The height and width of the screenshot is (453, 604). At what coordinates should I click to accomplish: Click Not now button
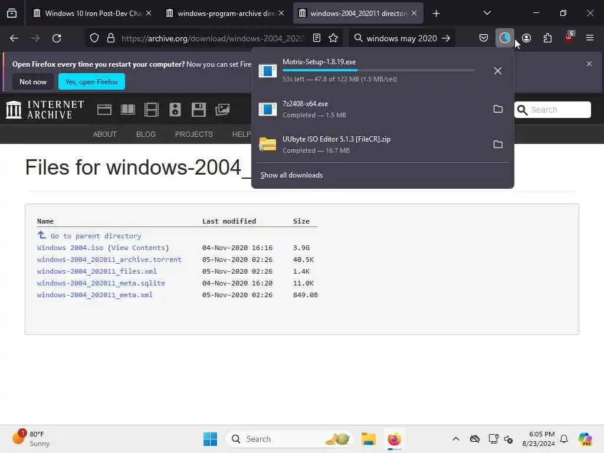(33, 81)
